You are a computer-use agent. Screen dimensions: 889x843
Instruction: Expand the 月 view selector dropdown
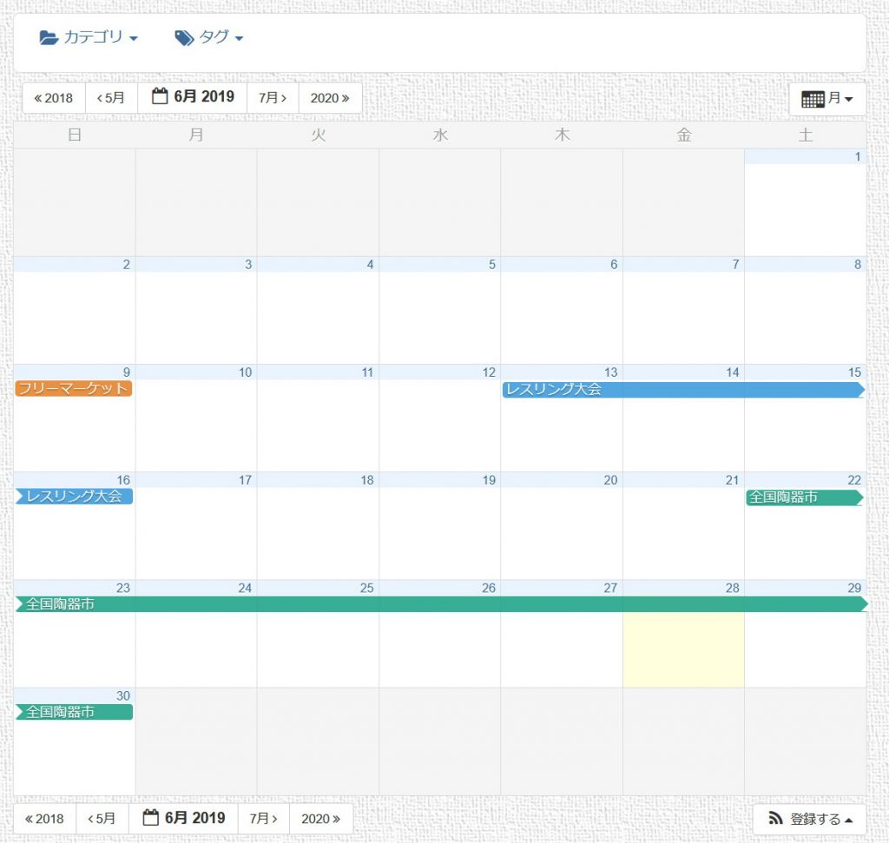tap(826, 99)
